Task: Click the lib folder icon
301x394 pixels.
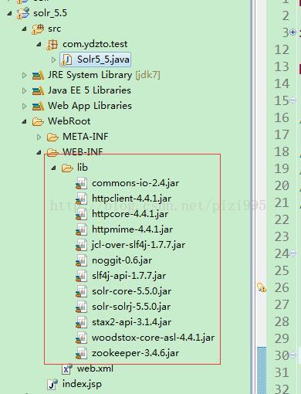Action: coord(67,168)
